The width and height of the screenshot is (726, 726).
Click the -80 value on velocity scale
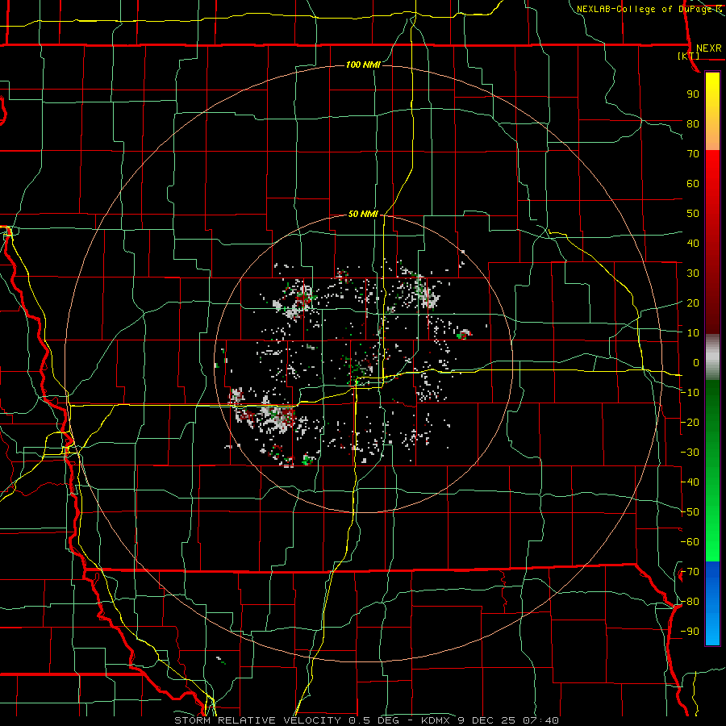pyautogui.click(x=690, y=602)
